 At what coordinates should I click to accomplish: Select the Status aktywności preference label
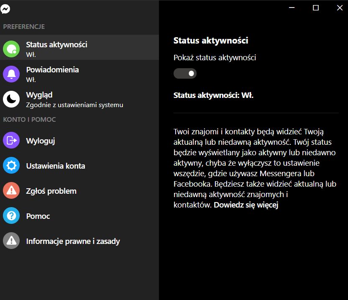pos(56,45)
